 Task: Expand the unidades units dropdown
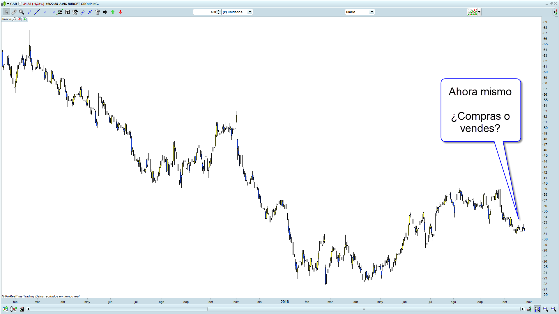pos(250,12)
